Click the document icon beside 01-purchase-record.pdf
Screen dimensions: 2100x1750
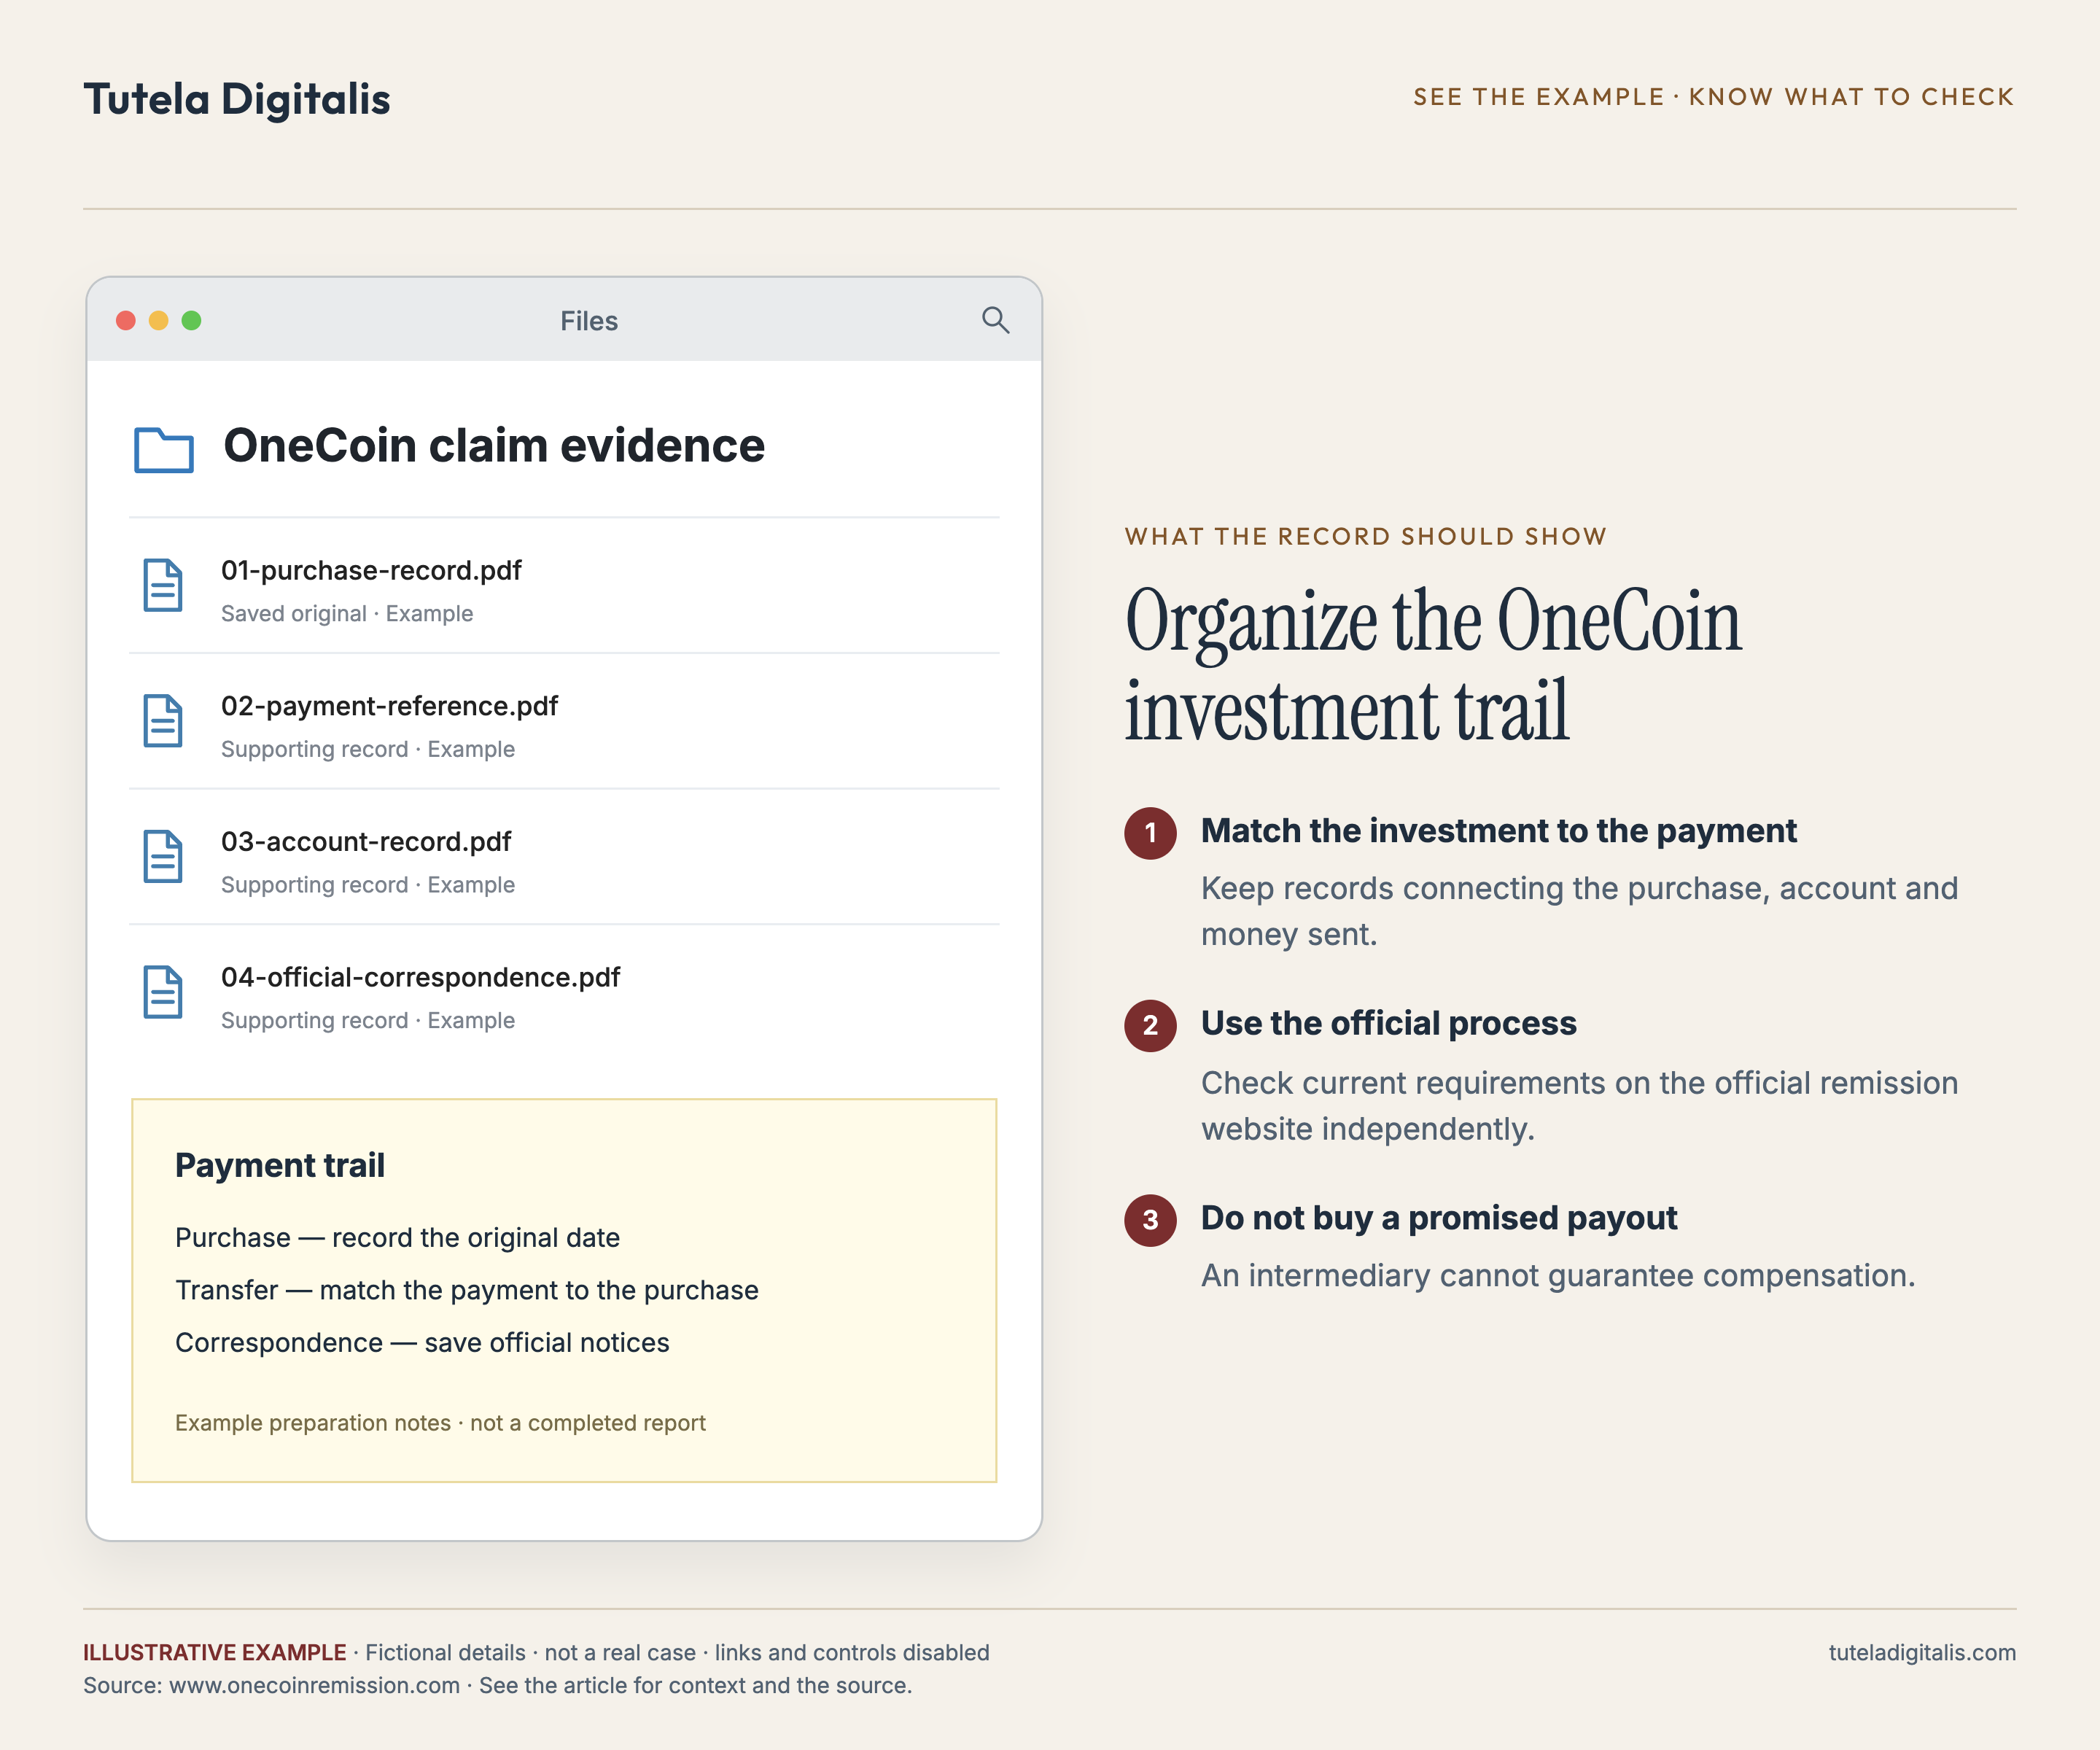[x=163, y=585]
